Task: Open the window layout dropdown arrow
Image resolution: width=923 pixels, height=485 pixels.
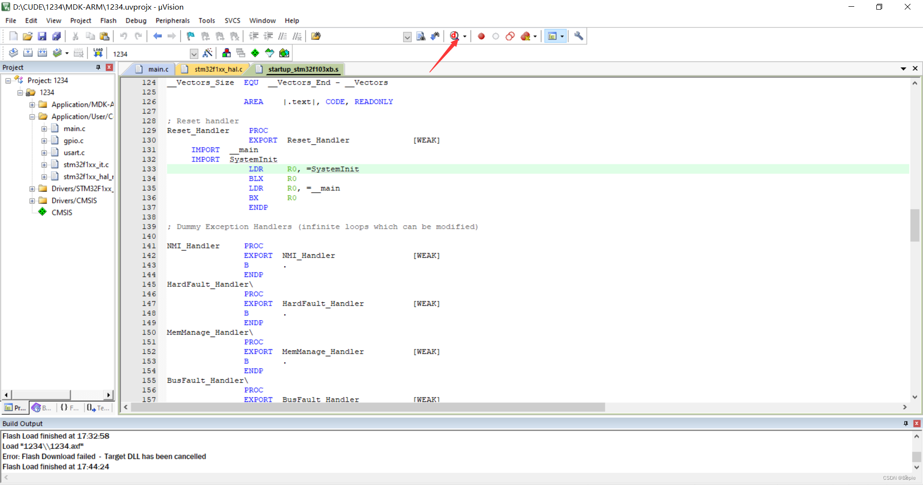Action: click(562, 37)
